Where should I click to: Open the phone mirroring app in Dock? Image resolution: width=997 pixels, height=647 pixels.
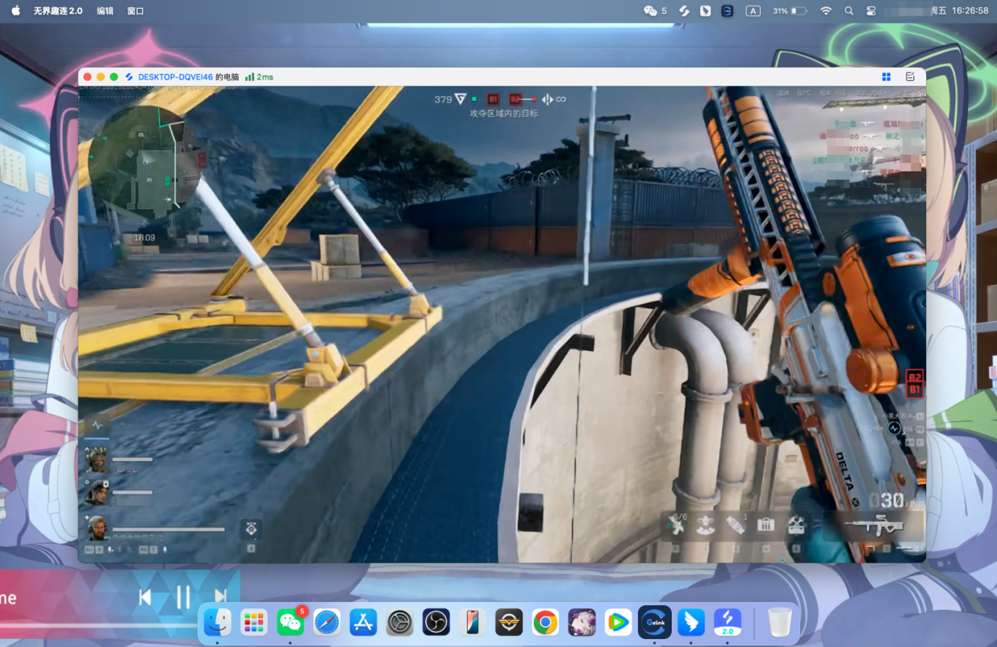tap(473, 623)
